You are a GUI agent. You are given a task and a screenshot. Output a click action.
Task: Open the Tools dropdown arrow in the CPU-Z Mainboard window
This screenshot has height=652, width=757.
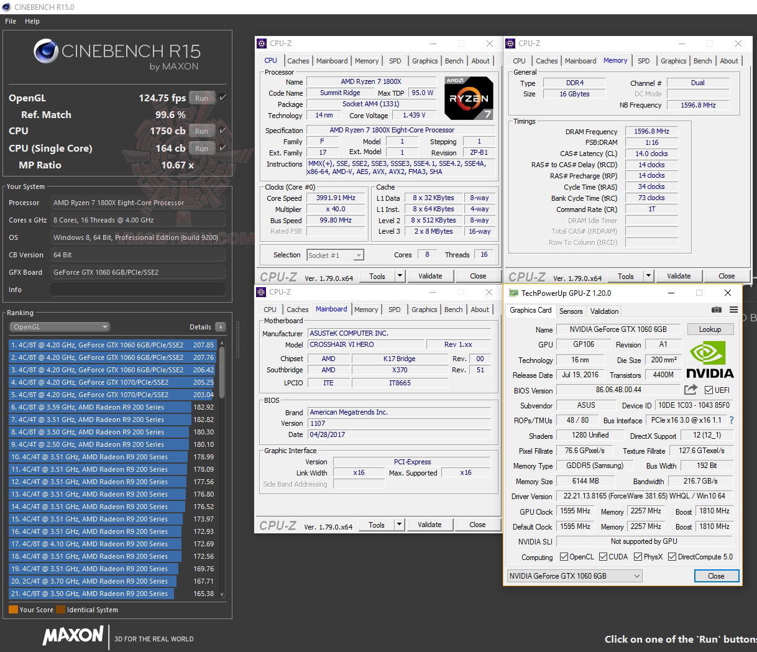(399, 525)
